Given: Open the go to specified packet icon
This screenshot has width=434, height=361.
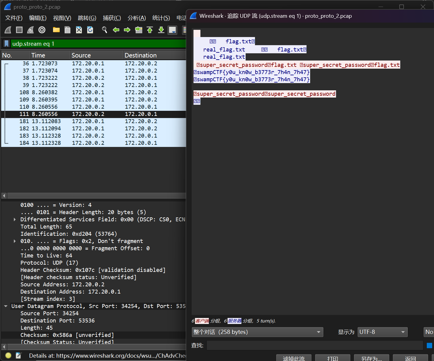Looking at the screenshot, I should coord(139,30).
